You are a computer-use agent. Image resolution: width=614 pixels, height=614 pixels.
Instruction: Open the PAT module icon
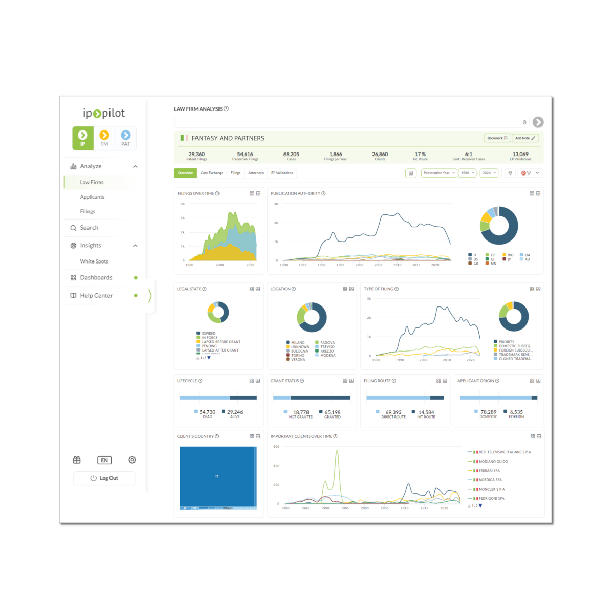[x=125, y=138]
